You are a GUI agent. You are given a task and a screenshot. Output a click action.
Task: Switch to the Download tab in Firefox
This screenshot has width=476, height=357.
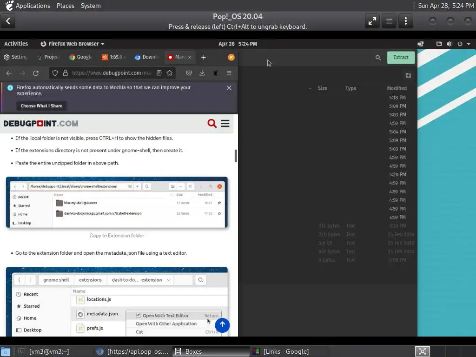click(146, 57)
